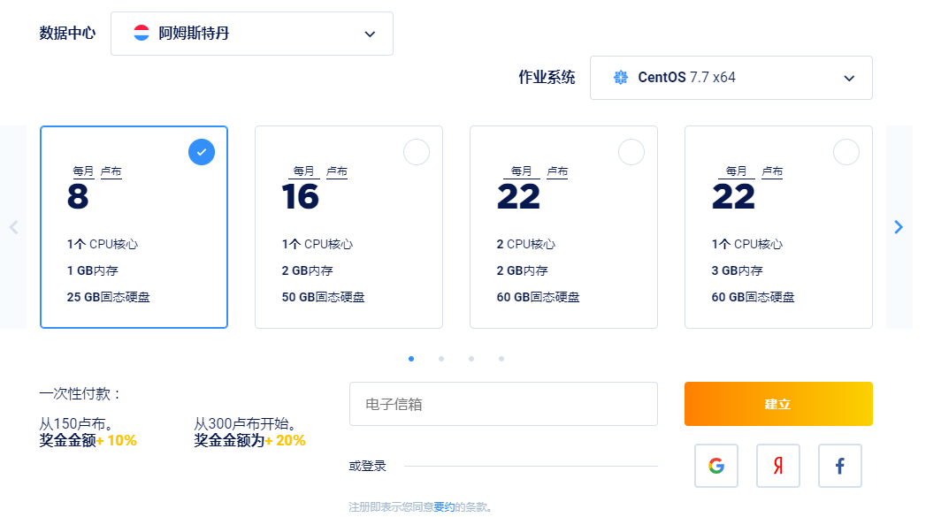Click the next plans right arrow
The height and width of the screenshot is (517, 941).
click(899, 227)
